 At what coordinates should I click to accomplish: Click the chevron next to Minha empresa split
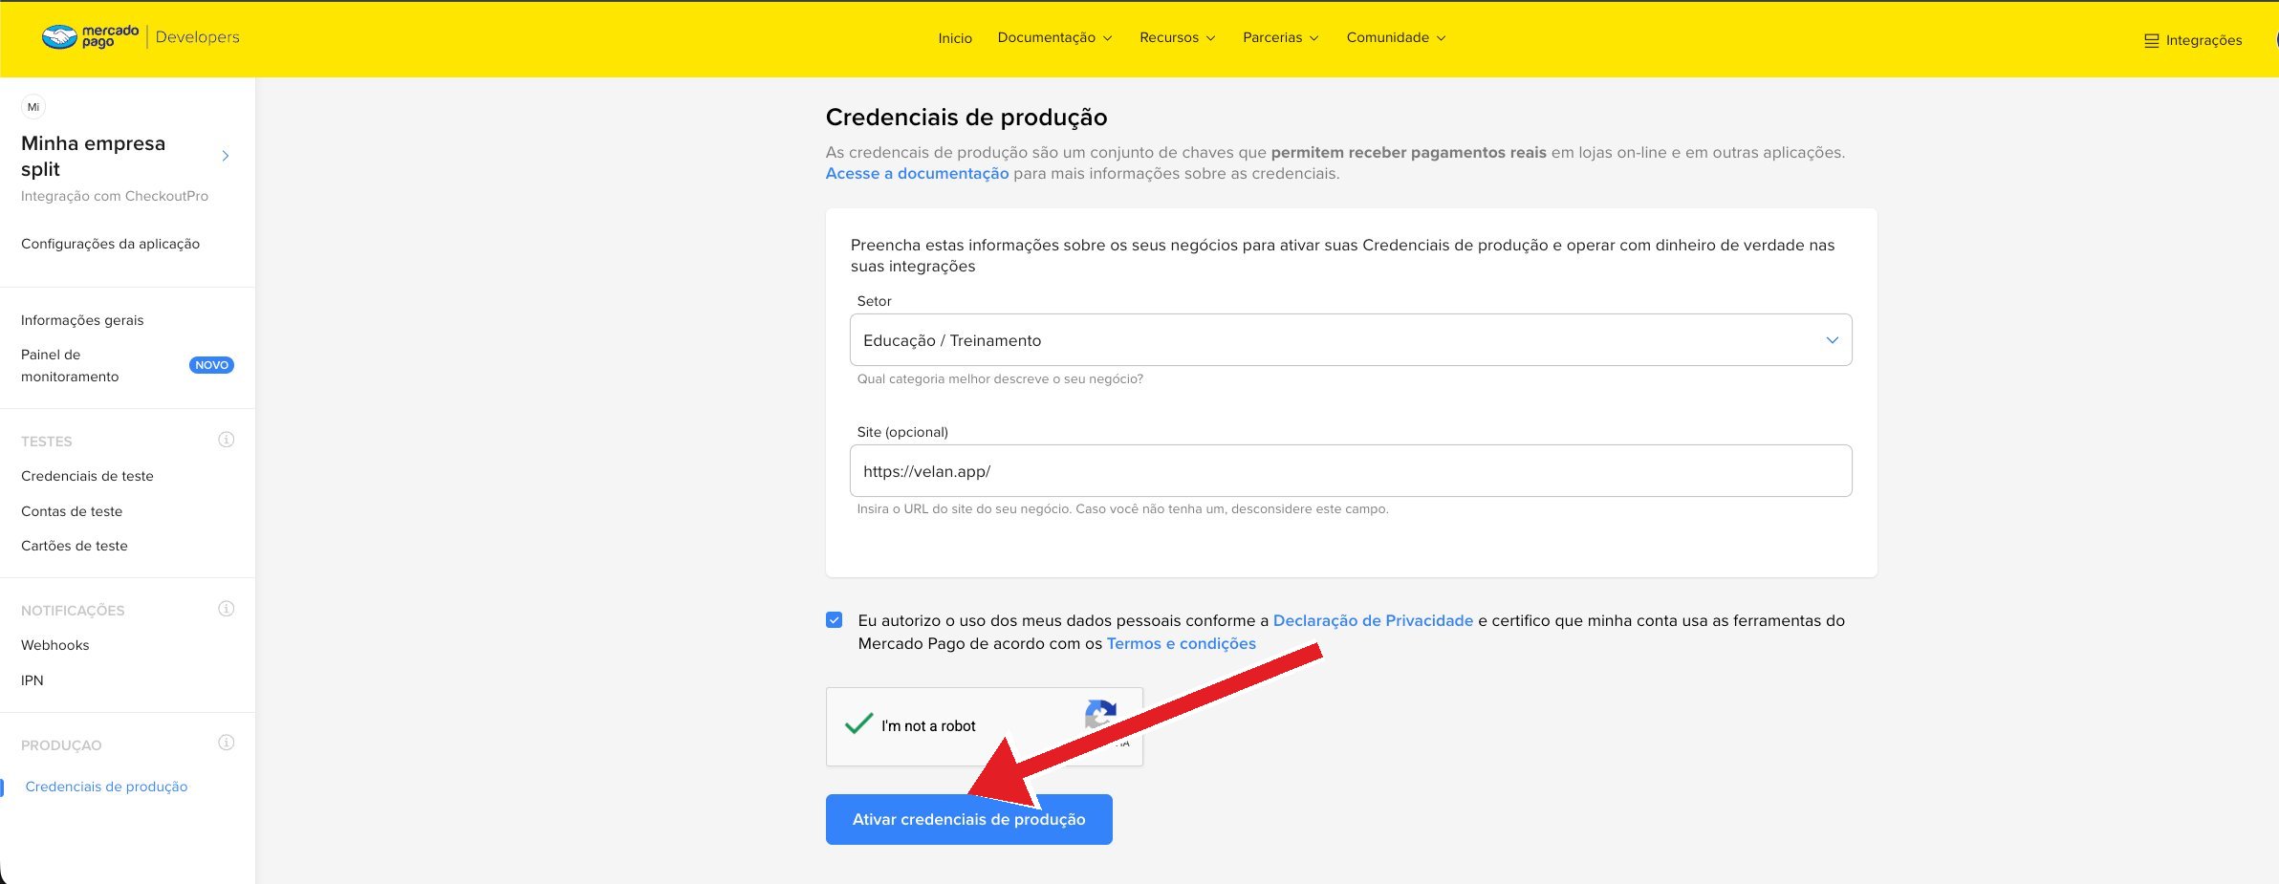tap(226, 156)
